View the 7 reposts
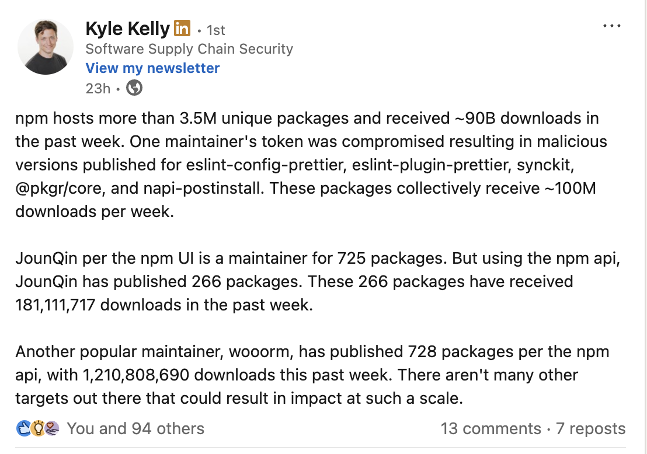The width and height of the screenshot is (647, 454). pyautogui.click(x=590, y=429)
